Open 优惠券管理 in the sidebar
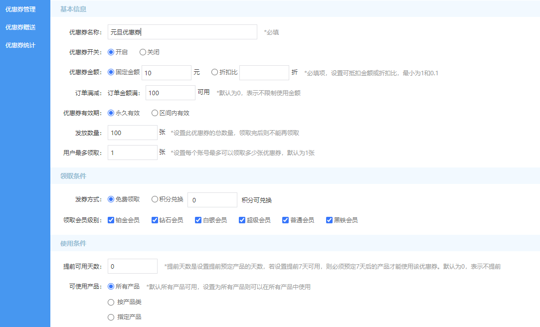The height and width of the screenshot is (327, 540). click(x=20, y=9)
